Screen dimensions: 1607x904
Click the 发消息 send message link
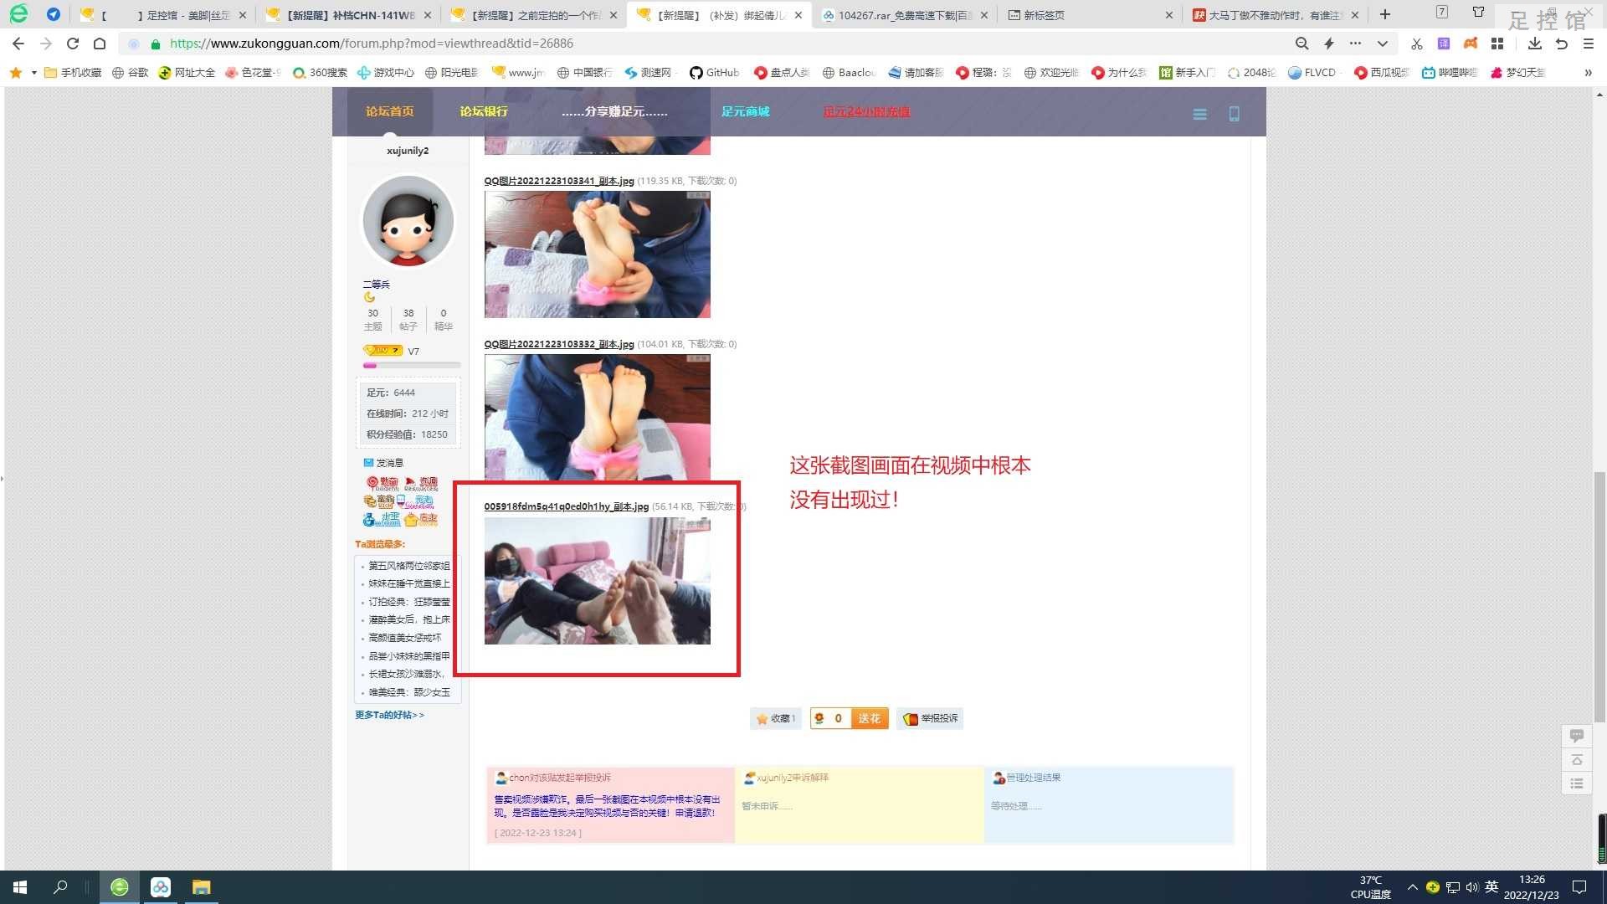[383, 463]
